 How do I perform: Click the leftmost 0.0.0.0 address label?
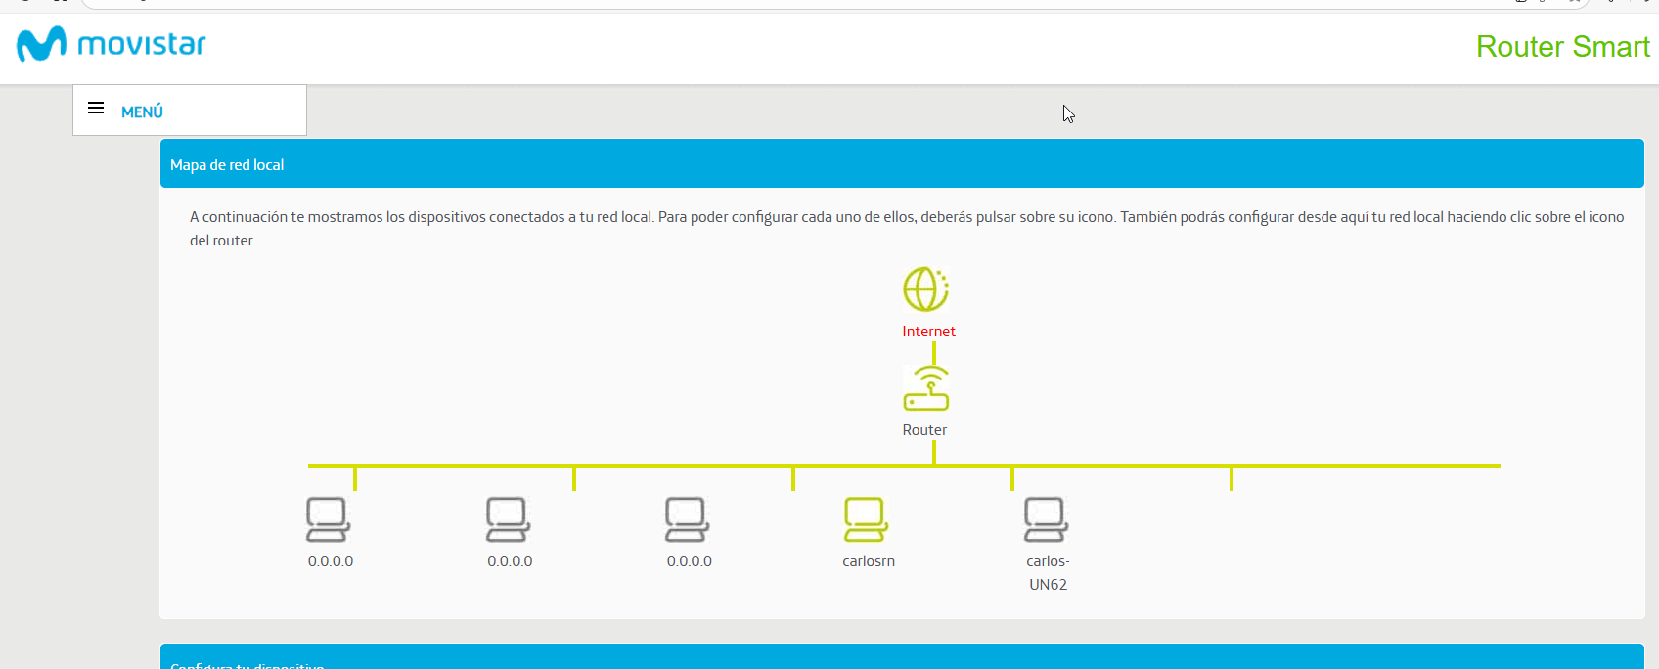[x=331, y=561]
